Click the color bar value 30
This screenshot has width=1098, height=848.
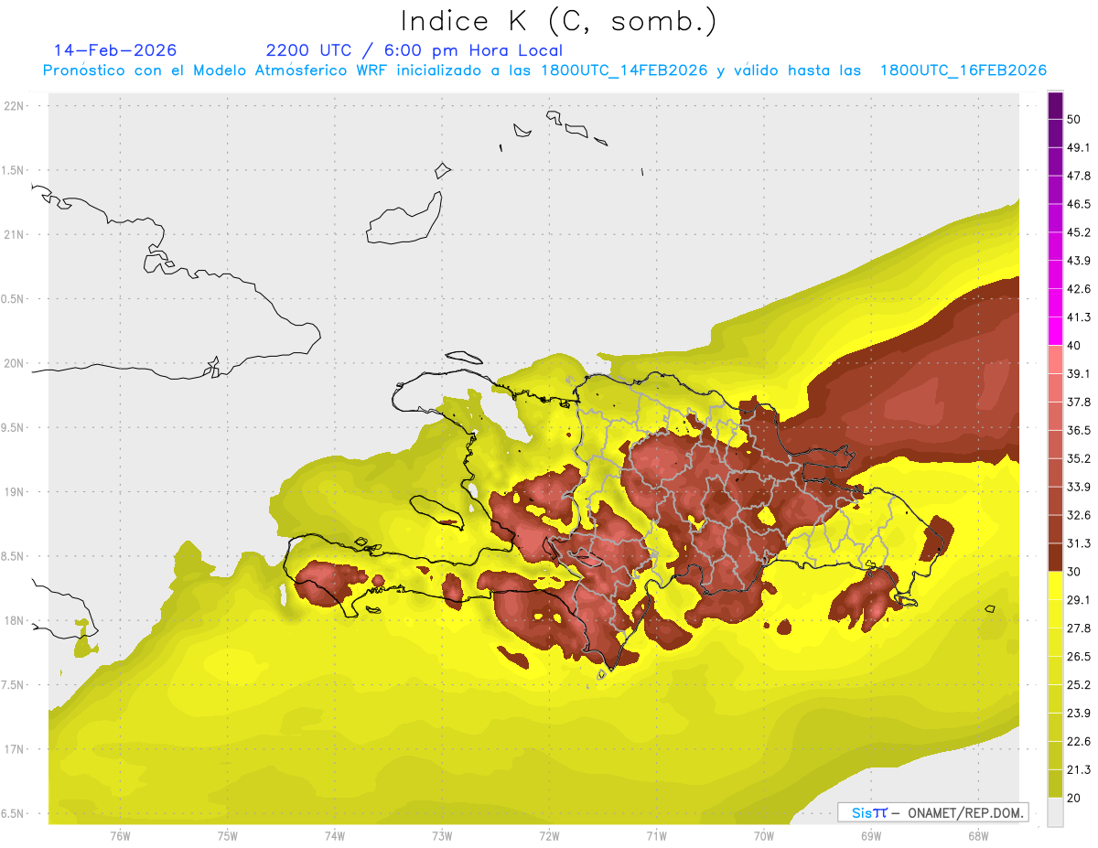point(1074,572)
